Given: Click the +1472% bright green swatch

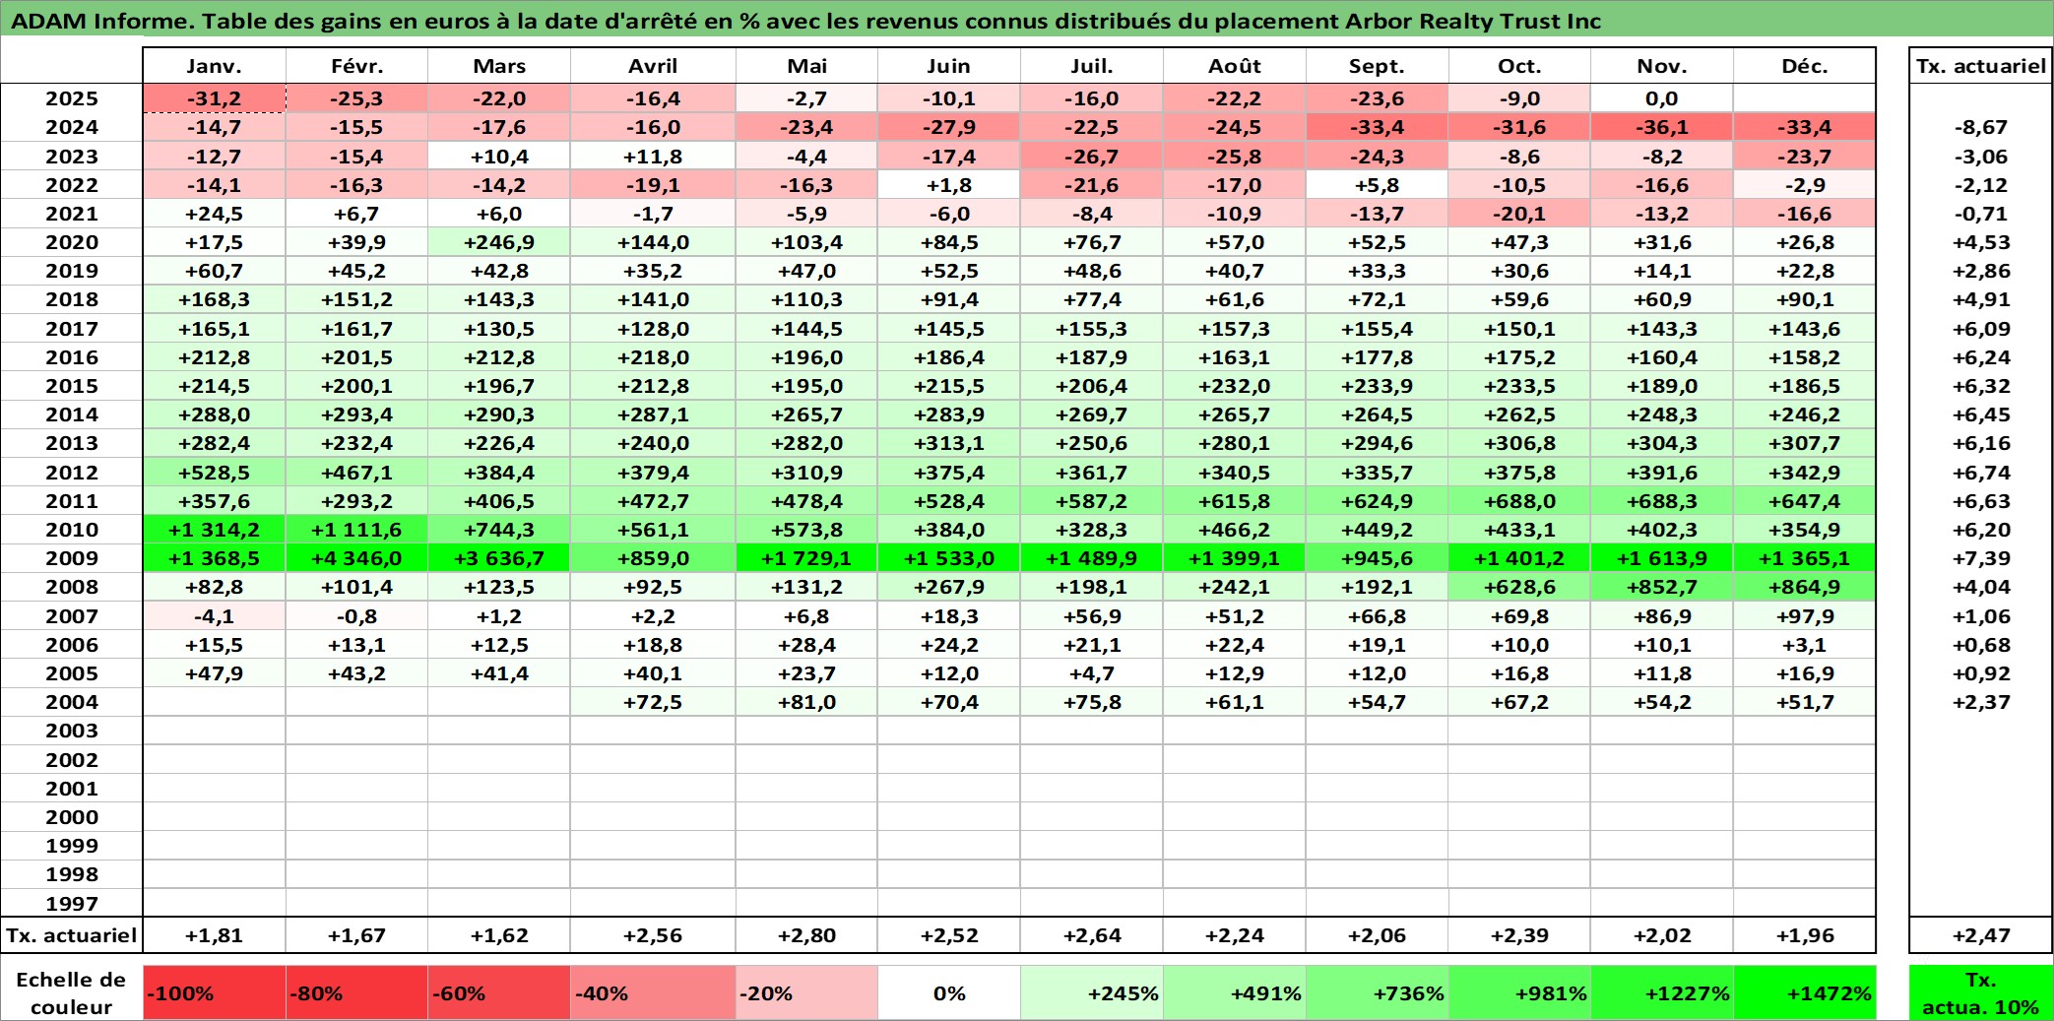Looking at the screenshot, I should [x=1805, y=992].
